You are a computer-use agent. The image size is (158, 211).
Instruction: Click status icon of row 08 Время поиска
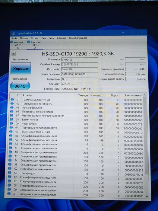[11, 120]
